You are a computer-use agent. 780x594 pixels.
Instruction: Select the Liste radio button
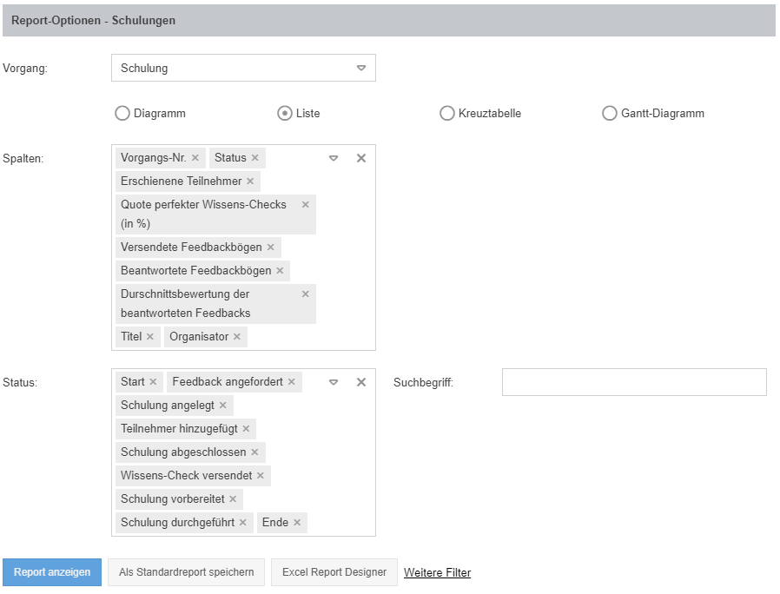[x=284, y=113]
